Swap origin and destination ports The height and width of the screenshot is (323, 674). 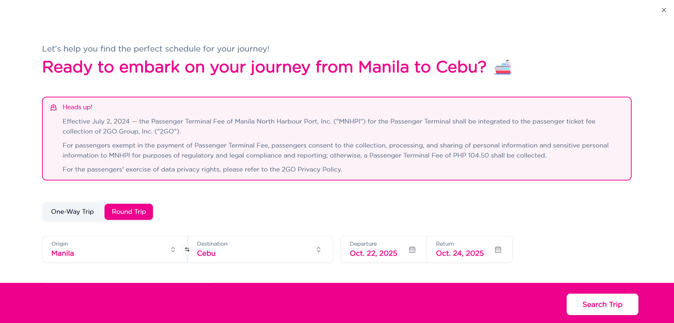pyautogui.click(x=187, y=250)
